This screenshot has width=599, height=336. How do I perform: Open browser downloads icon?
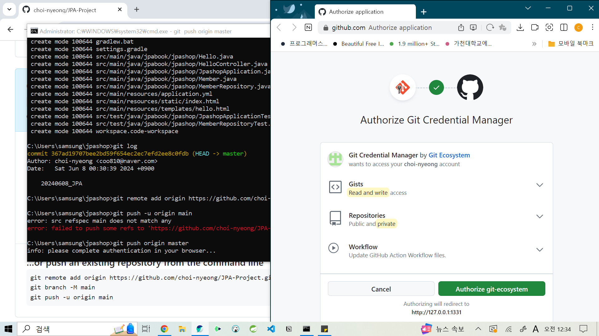pyautogui.click(x=520, y=27)
